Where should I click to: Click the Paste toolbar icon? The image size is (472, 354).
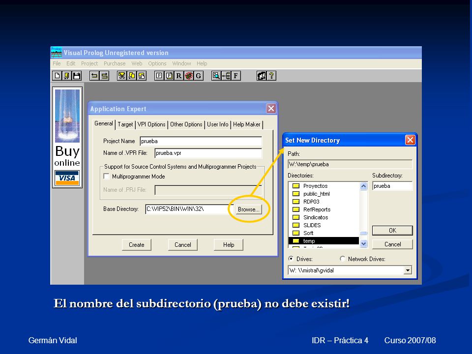[142, 76]
